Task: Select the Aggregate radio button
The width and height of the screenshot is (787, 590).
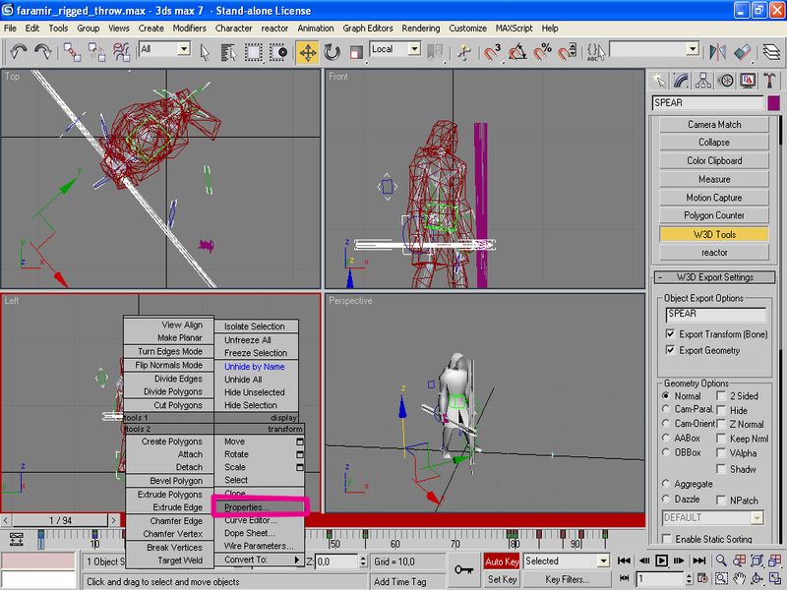Action: (666, 484)
